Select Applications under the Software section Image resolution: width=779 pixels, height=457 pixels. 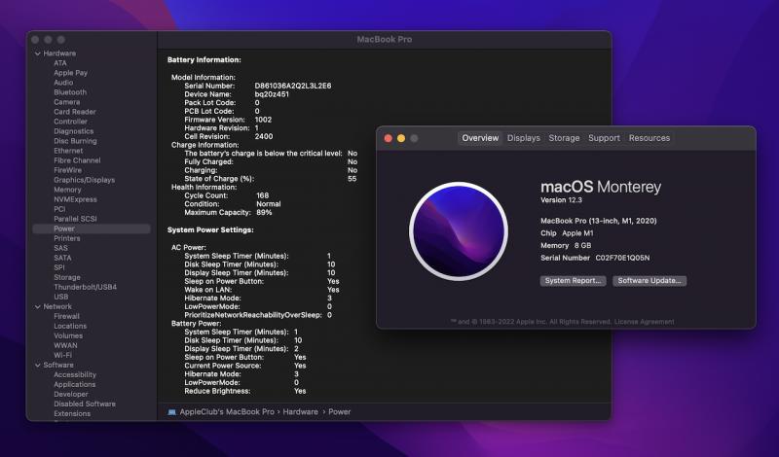[x=74, y=384]
